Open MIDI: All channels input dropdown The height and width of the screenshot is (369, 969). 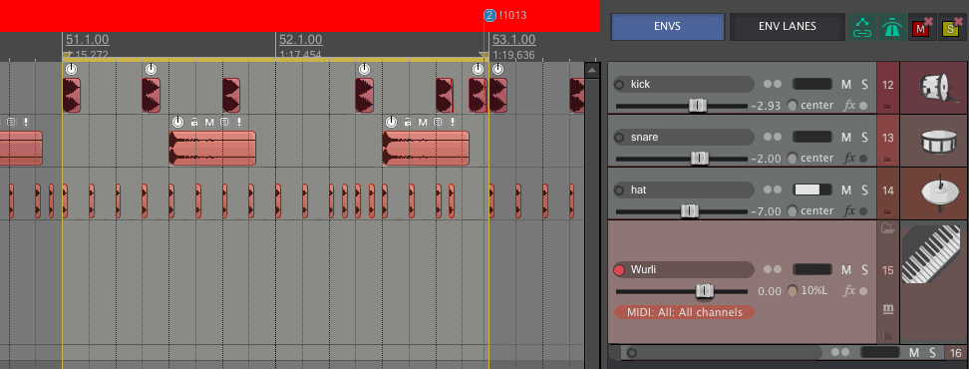(x=684, y=312)
